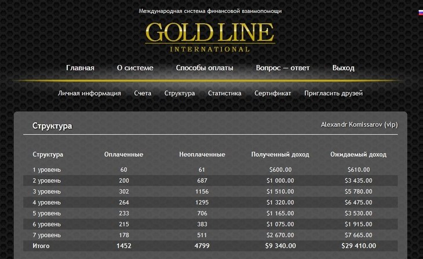Viewport: 423px width, 259px height.
Task: Click the Russian flag language icon
Action: pos(421,12)
